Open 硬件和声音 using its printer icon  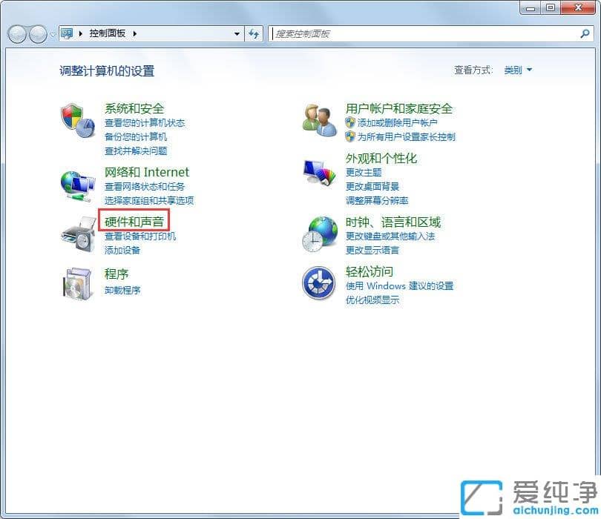78,235
